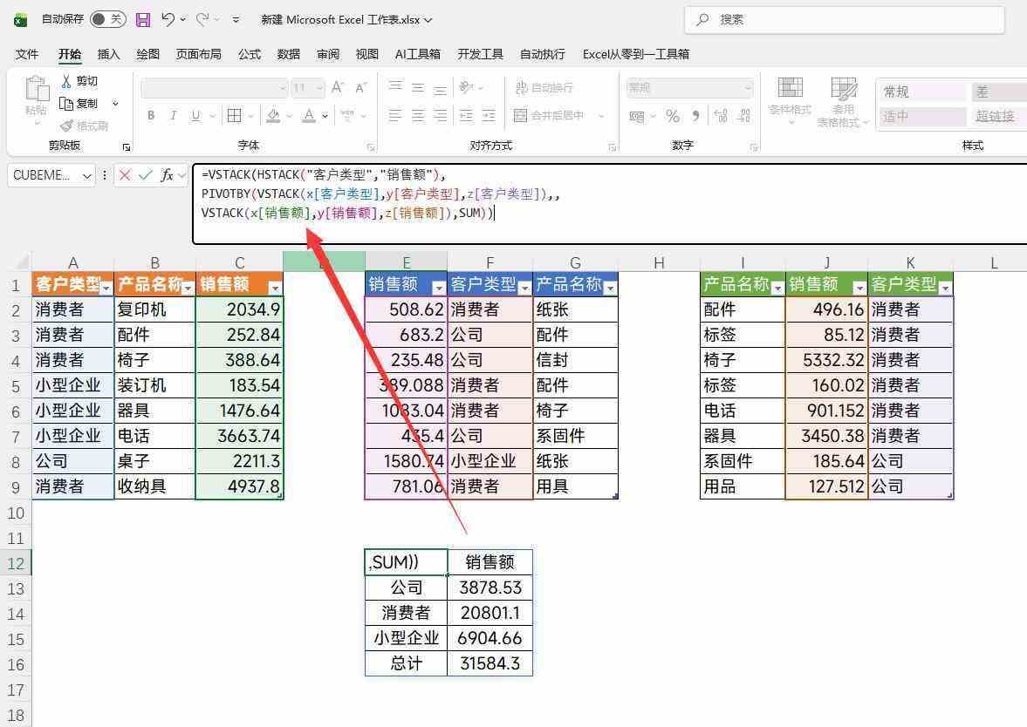Click the Save icon in title bar
Viewport: 1027px width, 727px height.
point(143,20)
